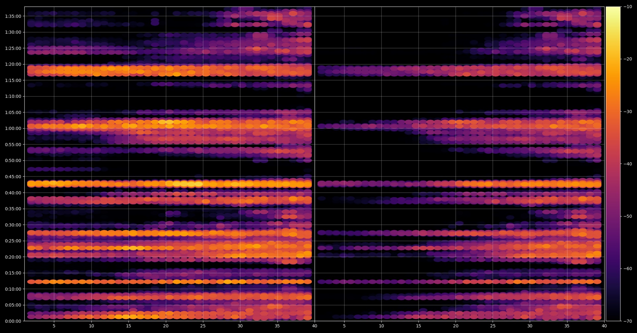Click the −30 colorbar tick label

tap(628, 111)
